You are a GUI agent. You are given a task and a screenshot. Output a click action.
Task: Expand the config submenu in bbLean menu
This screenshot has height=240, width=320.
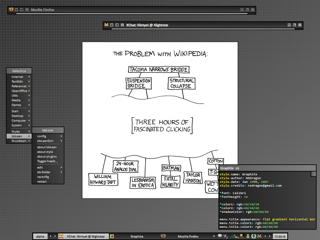[48, 136]
